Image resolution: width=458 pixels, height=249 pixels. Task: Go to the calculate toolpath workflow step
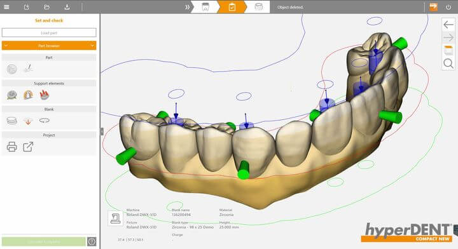point(258,7)
